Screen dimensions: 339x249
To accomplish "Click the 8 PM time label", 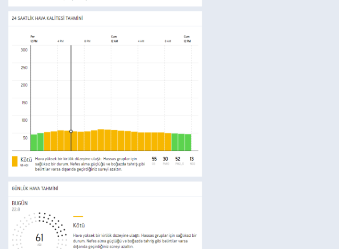I will tap(87, 41).
